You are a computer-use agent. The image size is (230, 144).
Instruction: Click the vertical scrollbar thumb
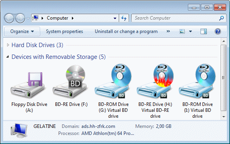pos(224,78)
